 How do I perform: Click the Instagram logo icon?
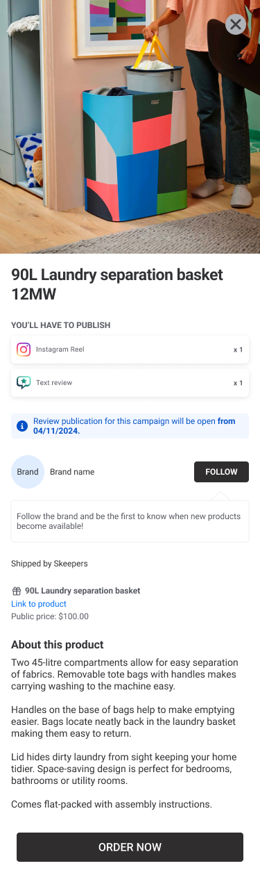[24, 350]
